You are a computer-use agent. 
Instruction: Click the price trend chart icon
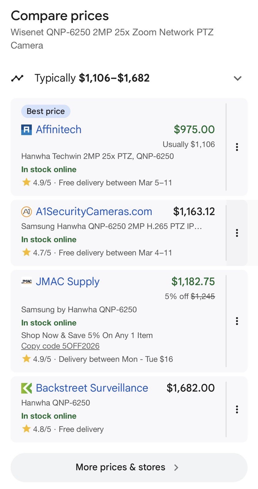click(17, 78)
